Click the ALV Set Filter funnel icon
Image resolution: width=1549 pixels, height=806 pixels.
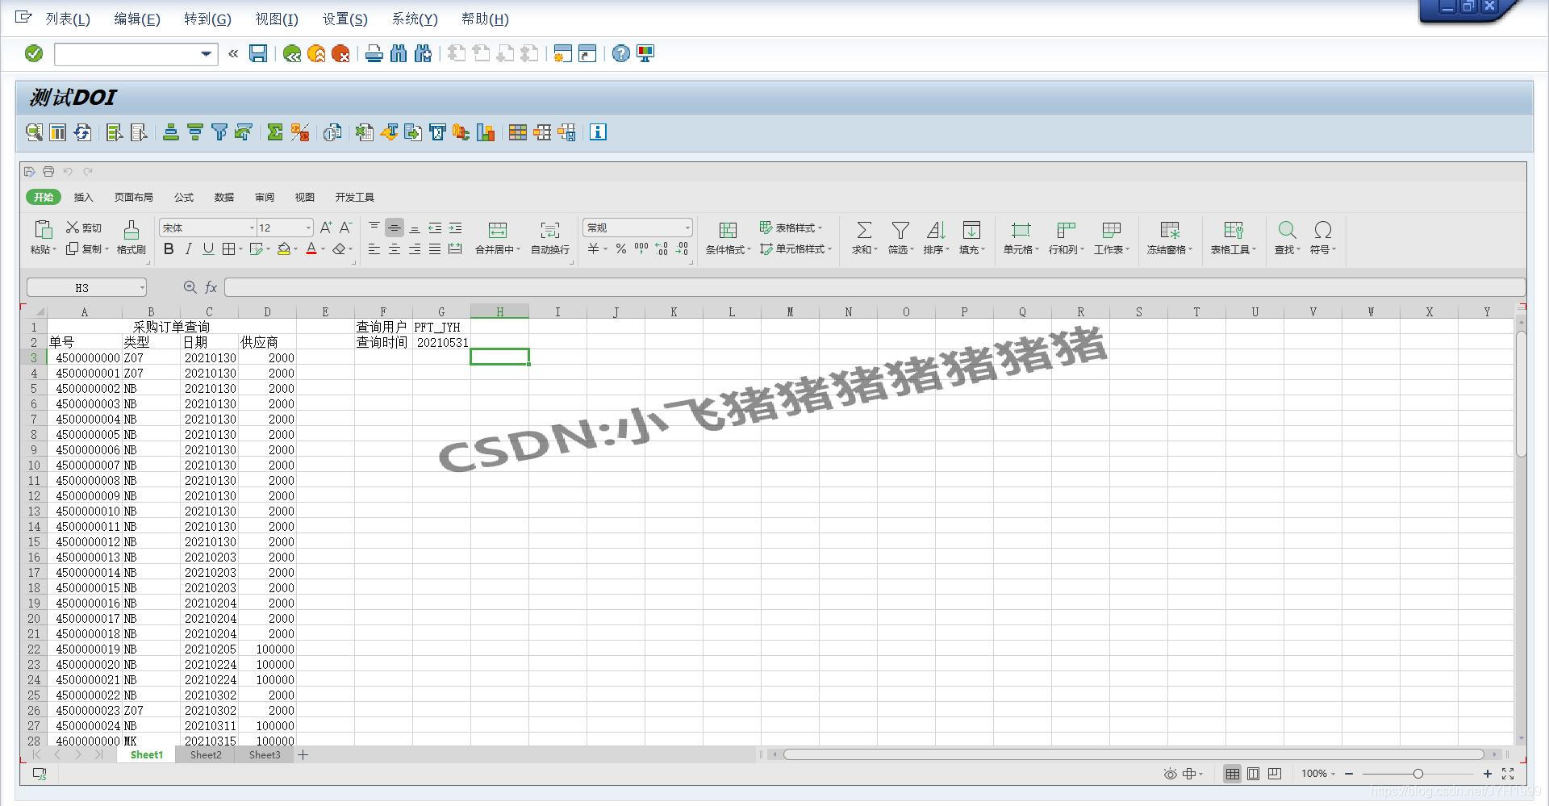click(x=219, y=132)
